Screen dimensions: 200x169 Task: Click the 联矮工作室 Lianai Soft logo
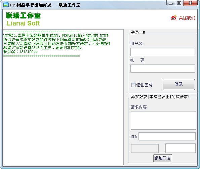point(23,19)
